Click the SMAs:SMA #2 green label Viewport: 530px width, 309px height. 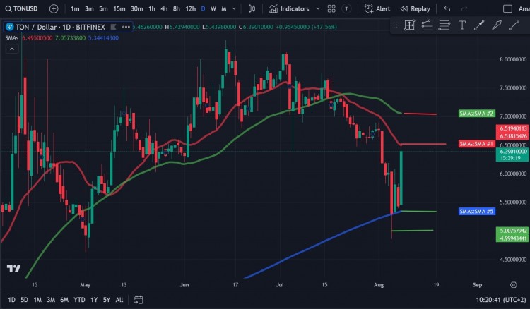pyautogui.click(x=476, y=114)
